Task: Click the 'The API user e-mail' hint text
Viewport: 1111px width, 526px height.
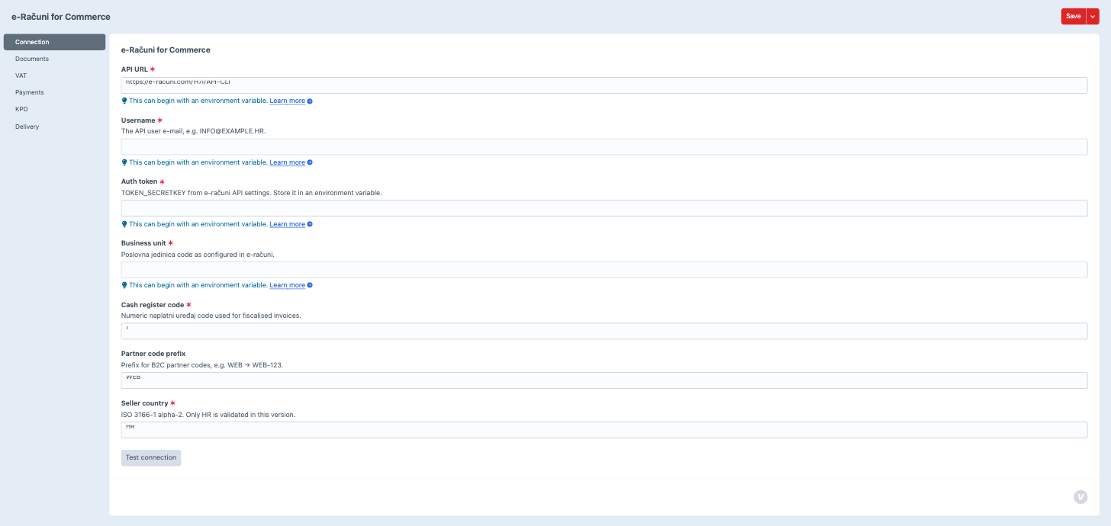Action: click(x=194, y=131)
